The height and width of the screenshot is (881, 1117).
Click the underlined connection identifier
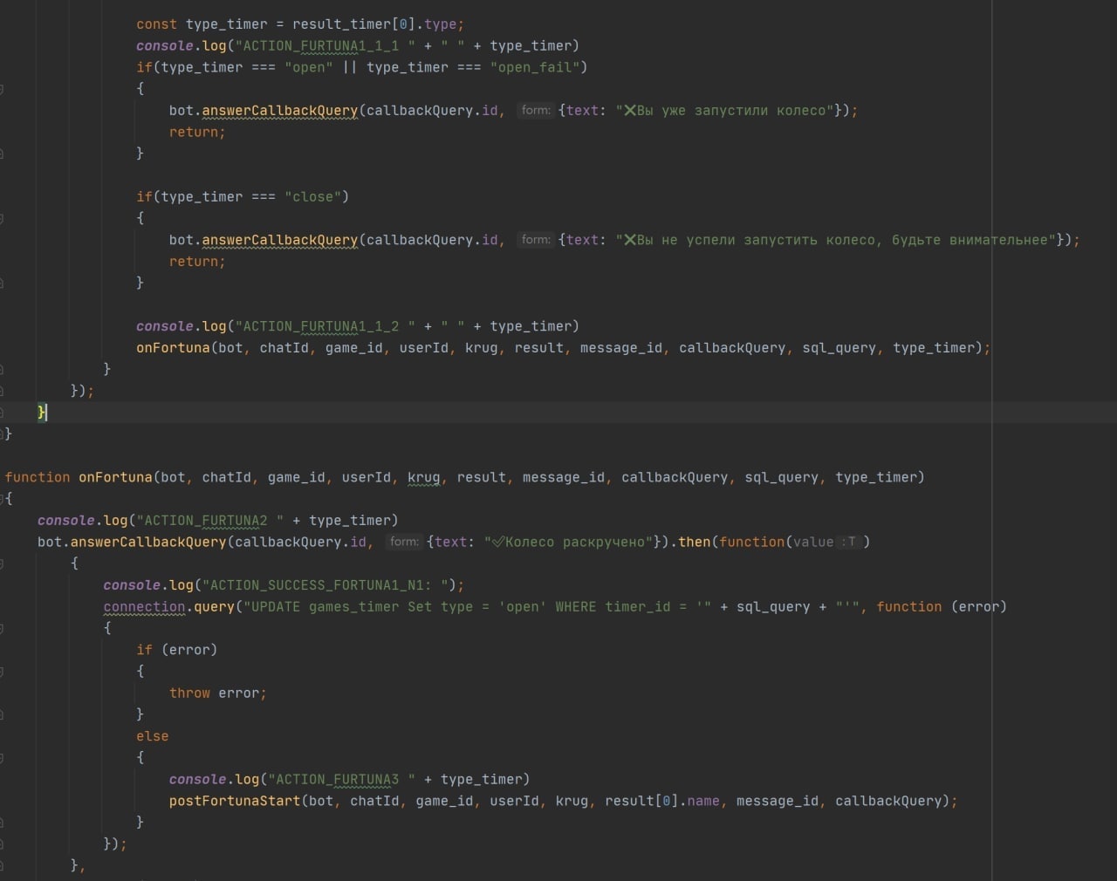(144, 607)
